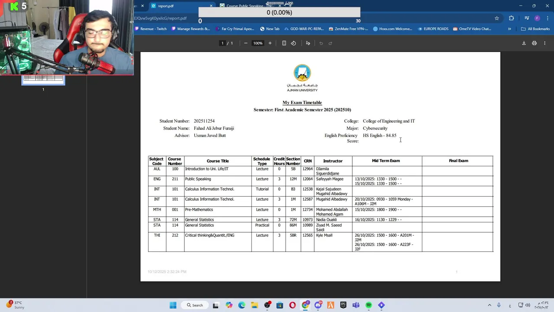This screenshot has height=312, width=554.
Task: Open the EUROPE ROADS bookmark
Action: click(x=433, y=29)
